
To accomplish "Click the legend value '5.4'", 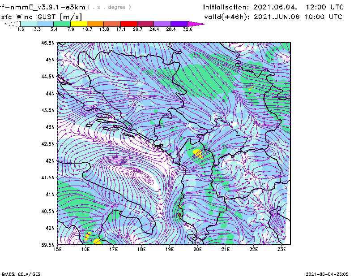I will 54,29.
